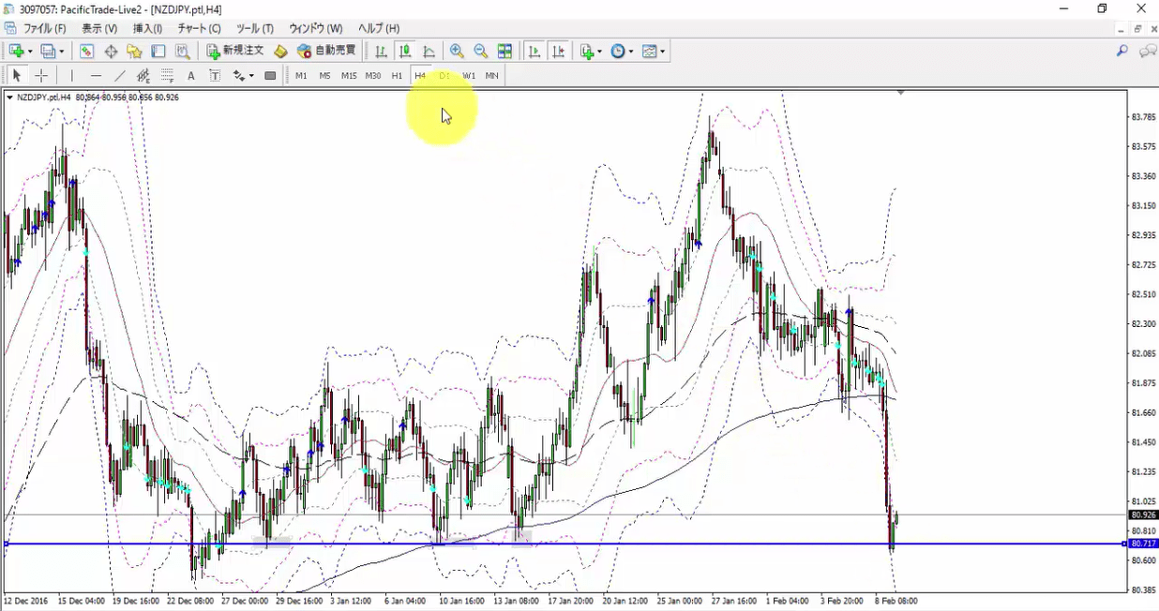This screenshot has width=1159, height=611.
Task: Select the Fibonacci retracement tool
Action: (x=167, y=76)
